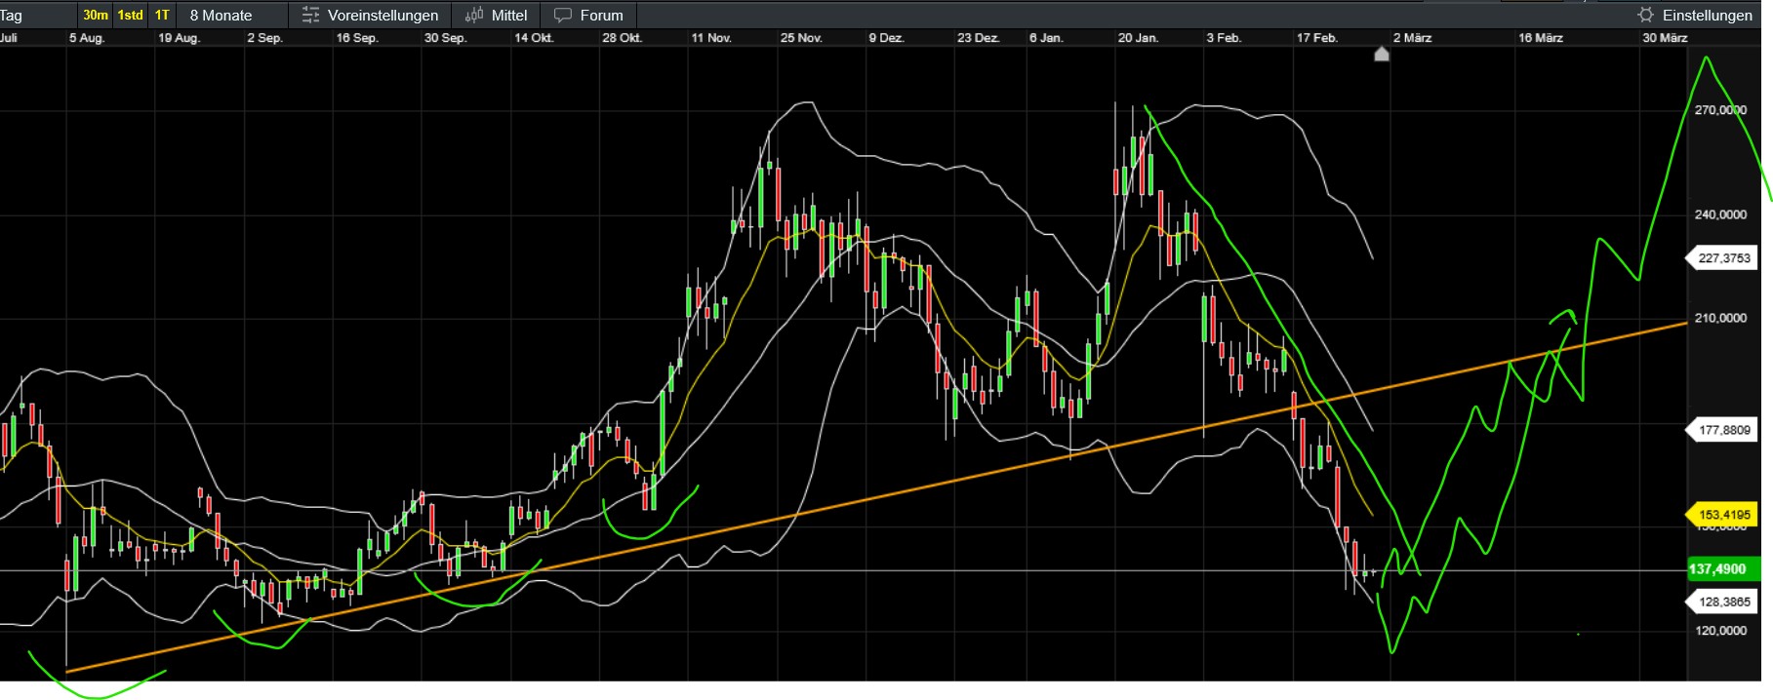Click the 25 Nov. date label
The width and height of the screenshot is (1773, 700).
pyautogui.click(x=800, y=38)
